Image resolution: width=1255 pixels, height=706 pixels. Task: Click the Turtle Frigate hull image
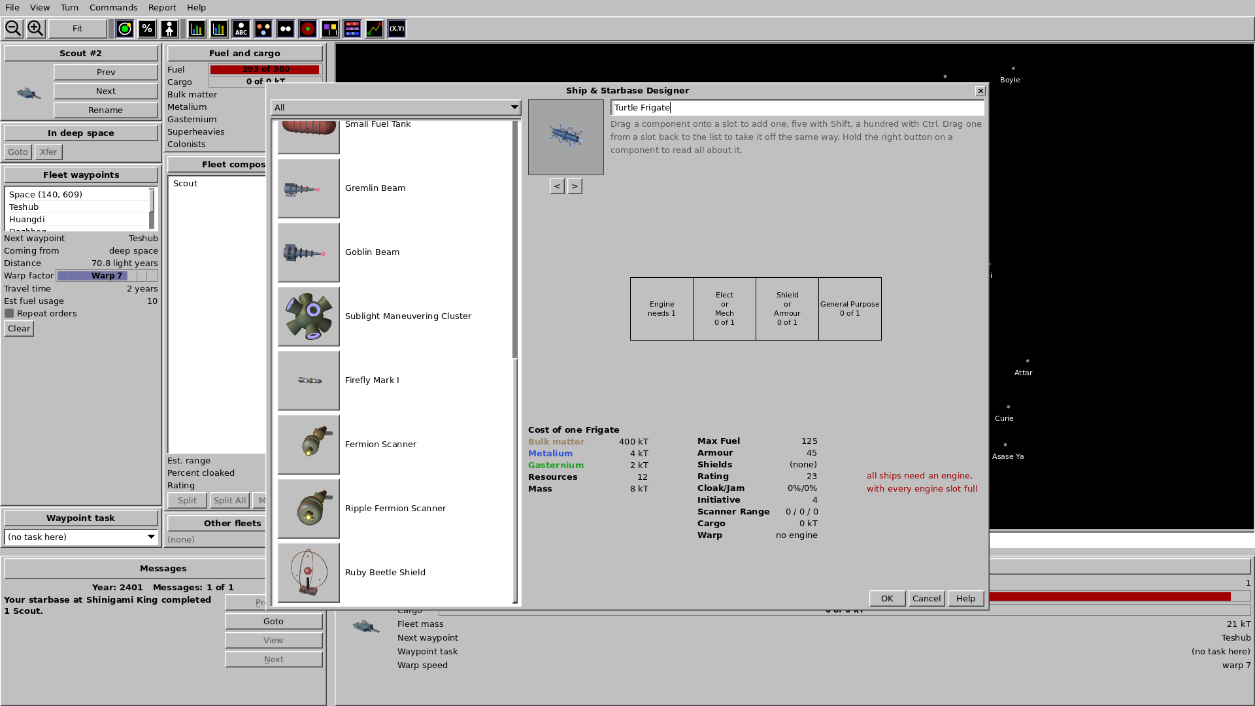tap(566, 137)
